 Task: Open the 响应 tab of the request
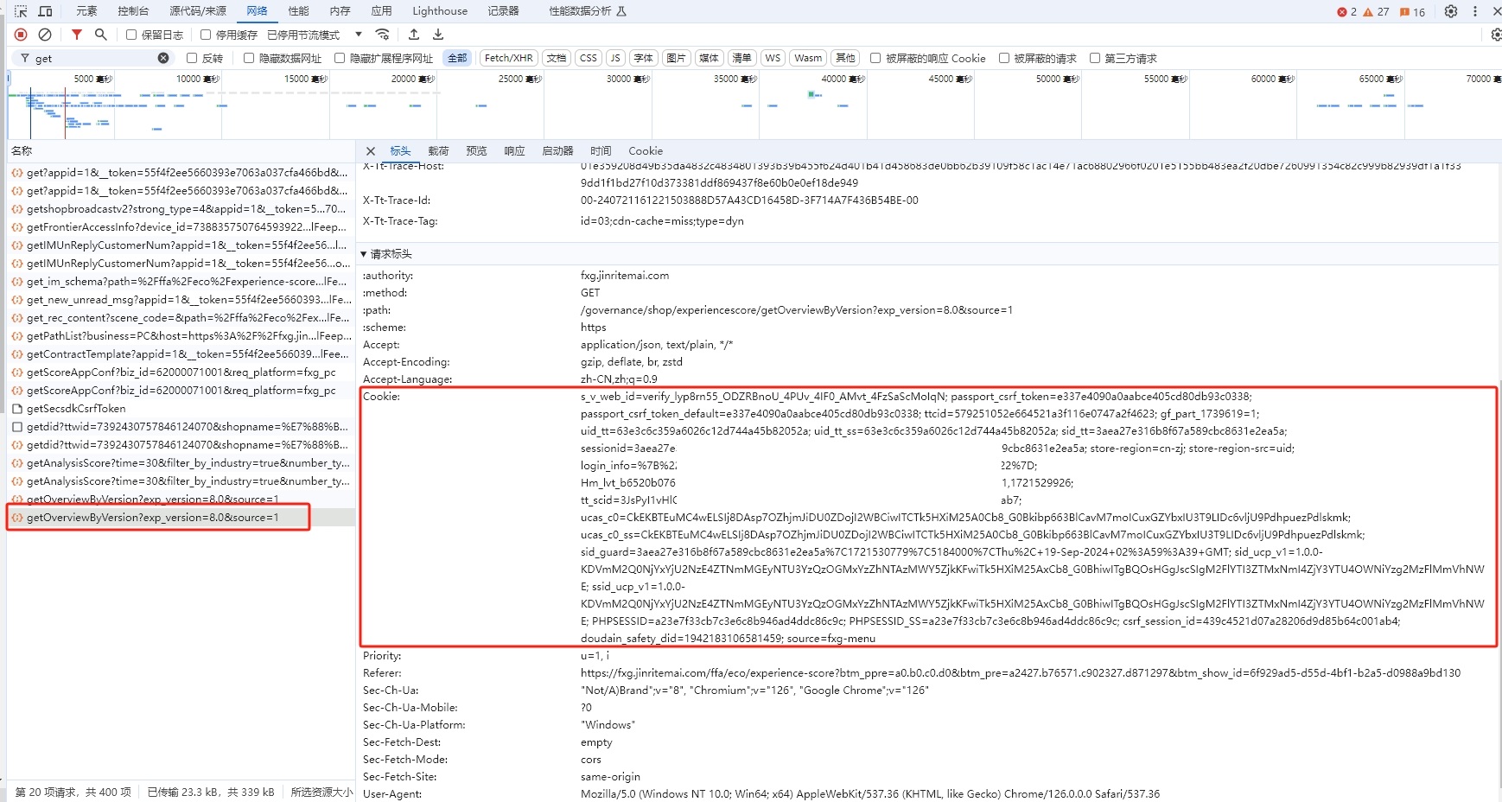pyautogui.click(x=514, y=150)
